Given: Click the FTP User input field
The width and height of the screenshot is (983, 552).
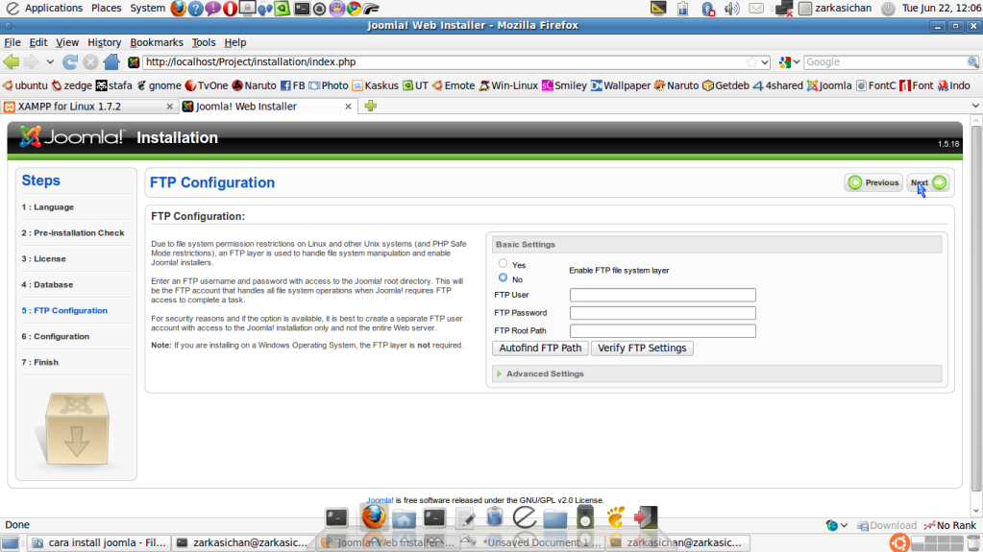Looking at the screenshot, I should (x=663, y=295).
